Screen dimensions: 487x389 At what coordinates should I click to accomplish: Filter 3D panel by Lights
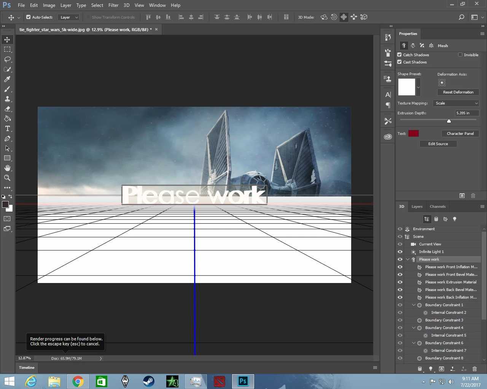(x=454, y=219)
